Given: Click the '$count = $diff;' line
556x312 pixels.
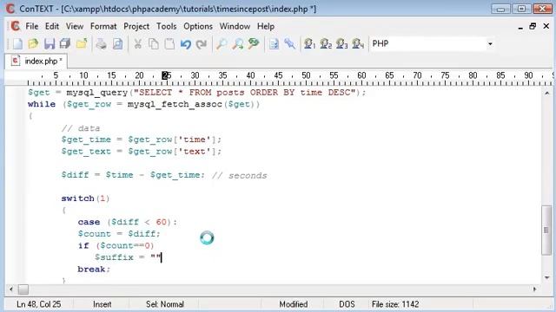Looking at the screenshot, I should [119, 234].
